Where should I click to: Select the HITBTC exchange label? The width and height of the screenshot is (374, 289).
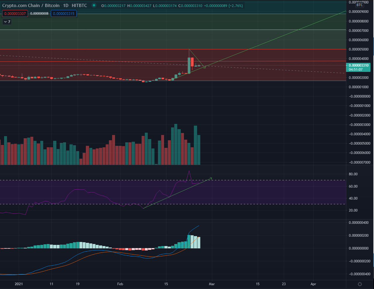coord(79,6)
